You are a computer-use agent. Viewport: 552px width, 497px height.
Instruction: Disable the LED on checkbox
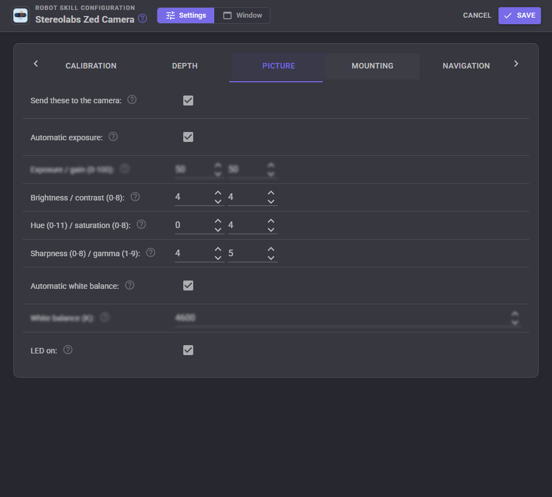[x=188, y=350]
